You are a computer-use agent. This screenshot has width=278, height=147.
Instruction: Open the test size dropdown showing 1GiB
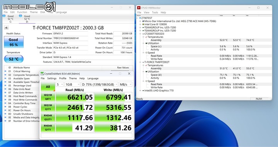tap(72, 84)
